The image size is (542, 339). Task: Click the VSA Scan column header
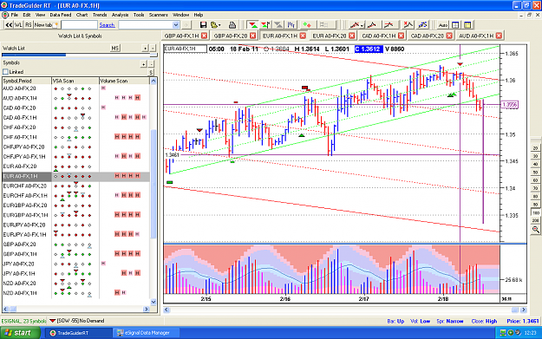click(x=75, y=81)
